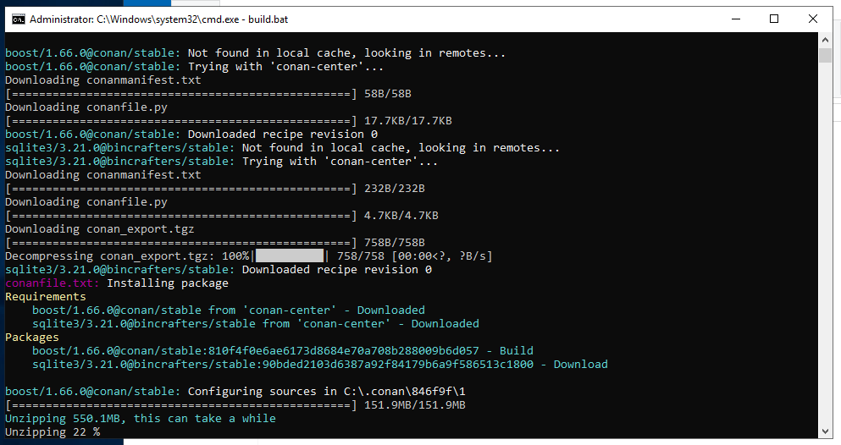Viewport: 841px width, 445px height.
Task: Click 'conanfile.txt: Installing package' line
Action: coord(117,283)
